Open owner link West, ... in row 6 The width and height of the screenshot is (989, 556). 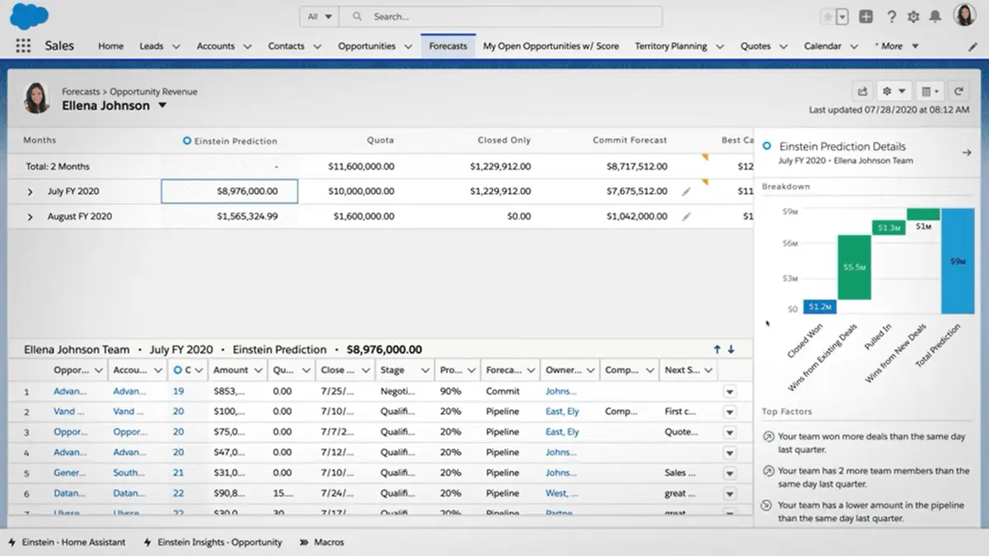[x=562, y=493]
